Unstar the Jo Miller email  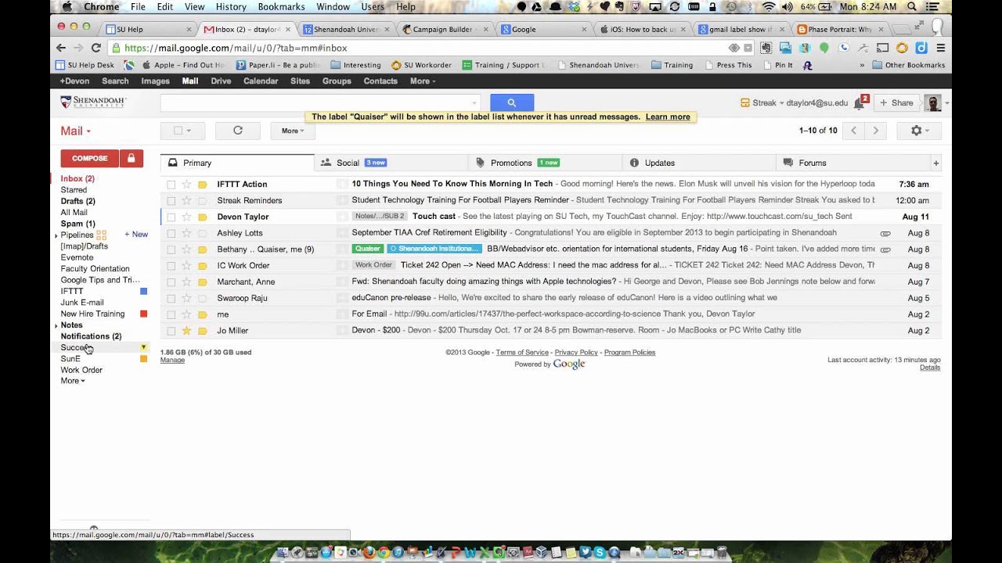coord(186,331)
